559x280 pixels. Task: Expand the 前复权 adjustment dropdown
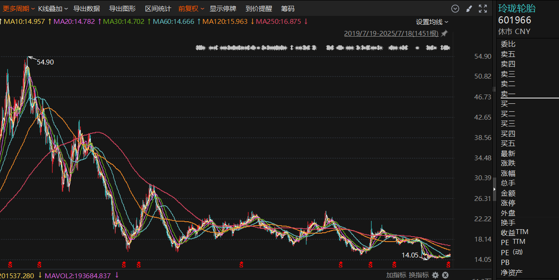pos(191,9)
